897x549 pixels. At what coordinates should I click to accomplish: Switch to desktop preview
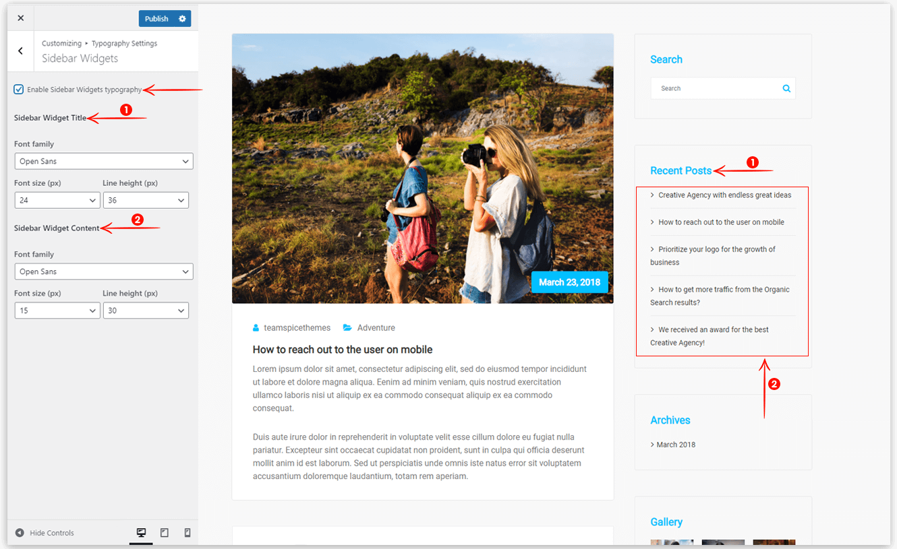click(141, 533)
